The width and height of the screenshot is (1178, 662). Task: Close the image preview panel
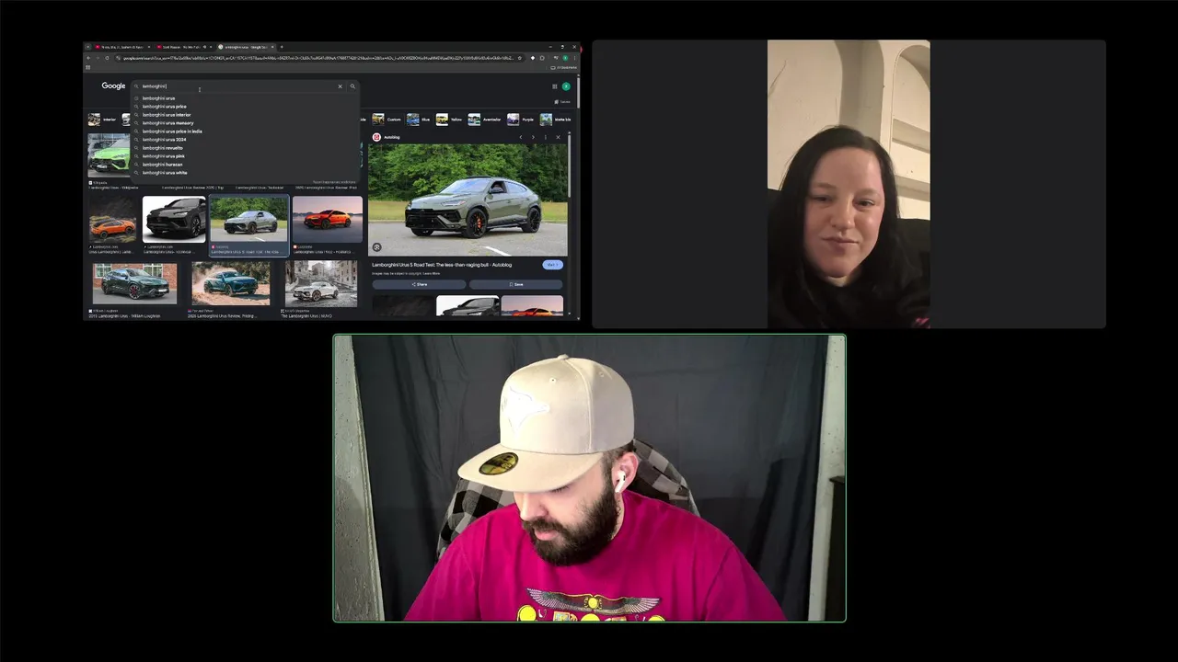(558, 137)
